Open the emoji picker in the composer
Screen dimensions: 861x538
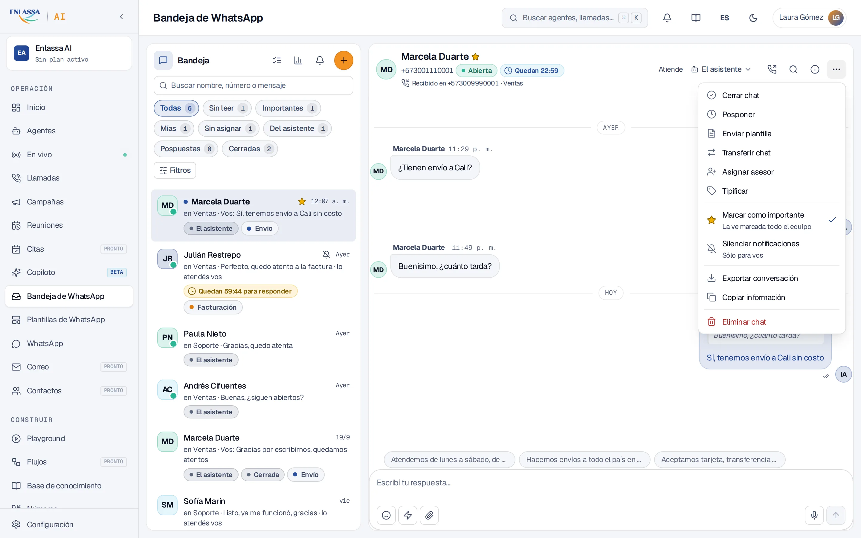[386, 515]
